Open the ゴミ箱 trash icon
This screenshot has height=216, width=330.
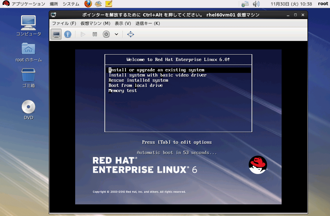(28, 78)
